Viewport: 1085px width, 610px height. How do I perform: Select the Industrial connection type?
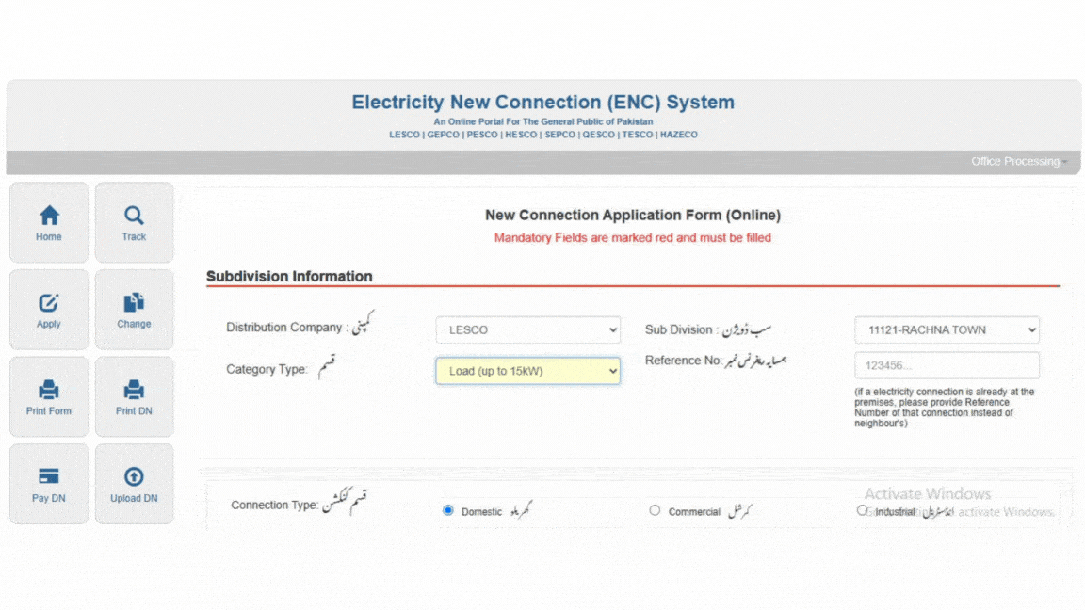tap(862, 509)
